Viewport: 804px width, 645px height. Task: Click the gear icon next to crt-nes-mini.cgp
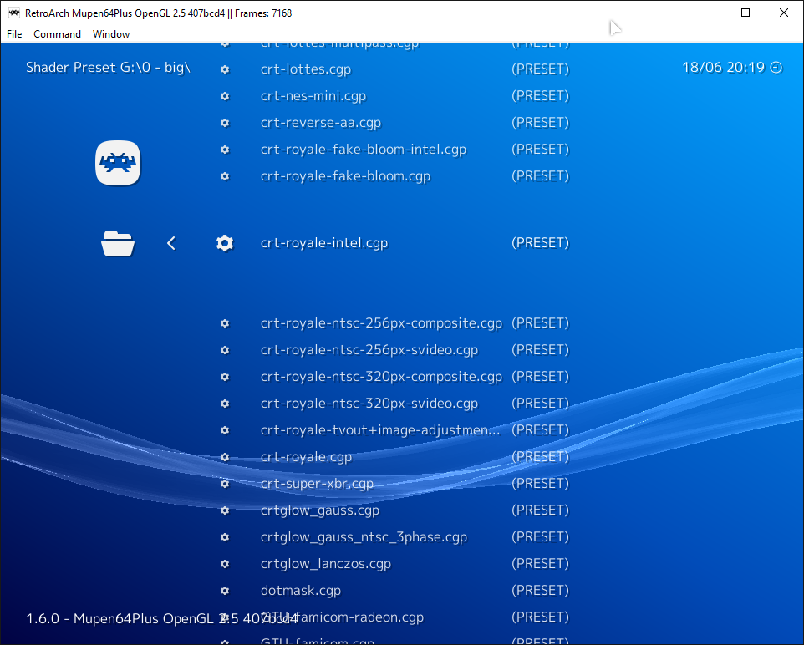click(225, 96)
